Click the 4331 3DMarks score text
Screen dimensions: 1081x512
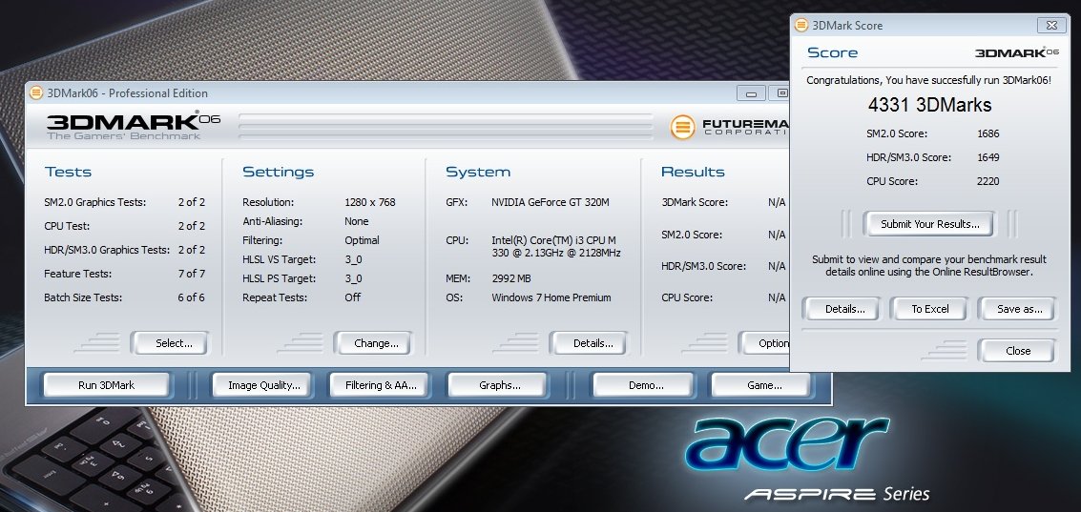click(x=929, y=105)
